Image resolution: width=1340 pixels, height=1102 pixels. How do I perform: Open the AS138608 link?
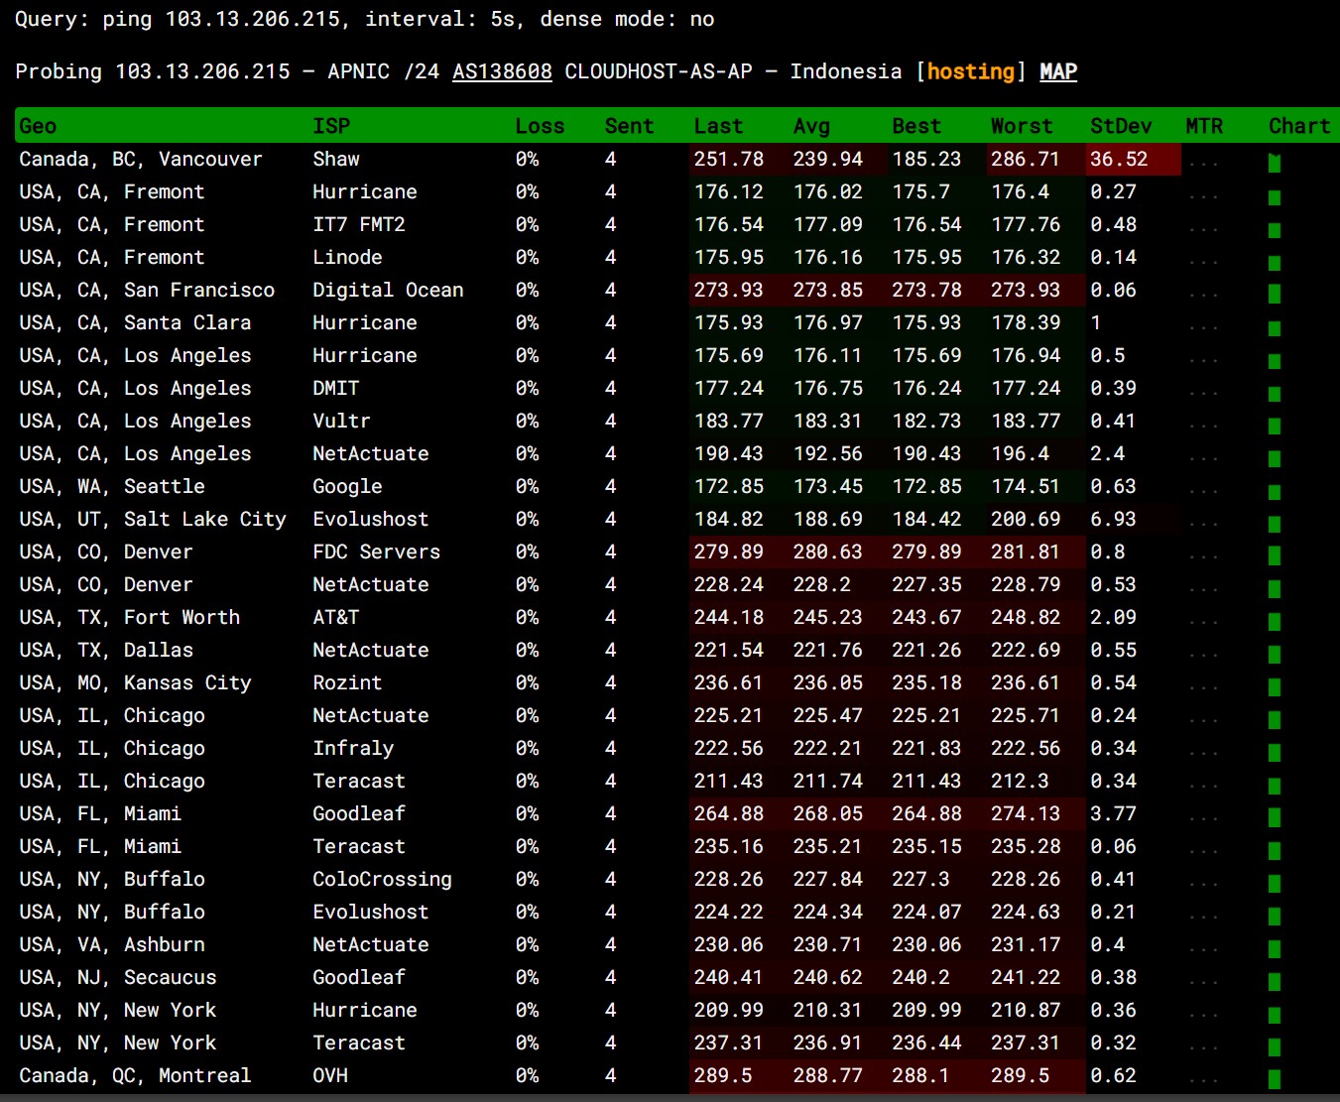[x=502, y=71]
